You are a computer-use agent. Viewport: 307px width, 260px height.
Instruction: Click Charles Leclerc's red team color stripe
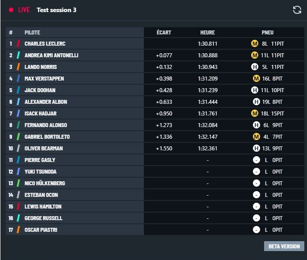click(x=18, y=43)
